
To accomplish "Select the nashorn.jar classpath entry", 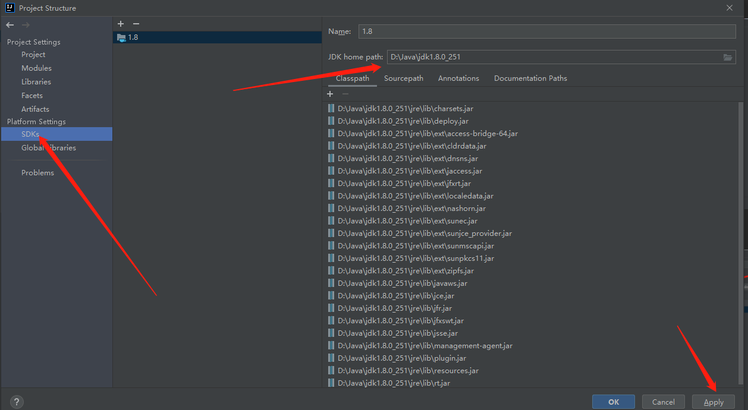I will click(411, 209).
